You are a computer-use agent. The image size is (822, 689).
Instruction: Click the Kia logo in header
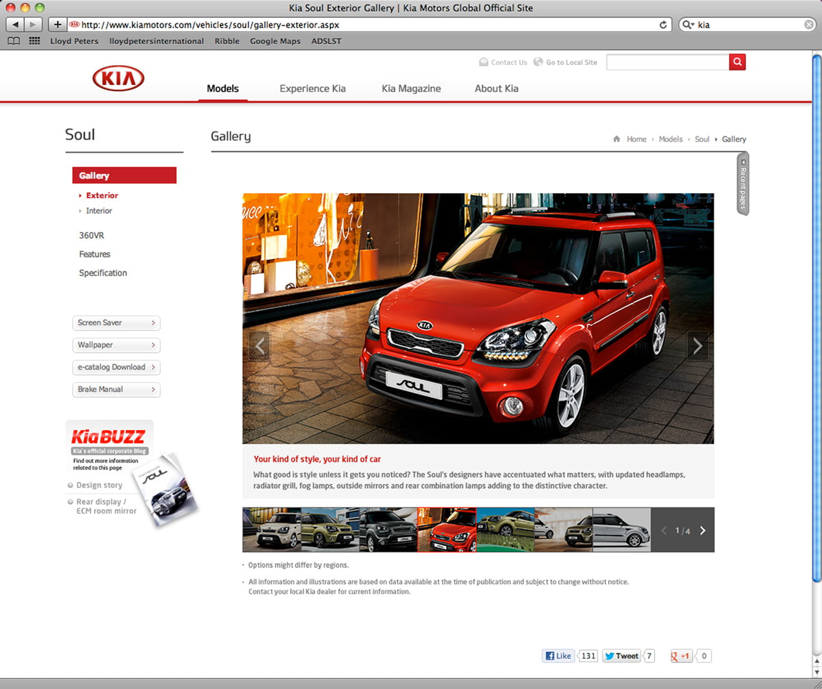119,79
